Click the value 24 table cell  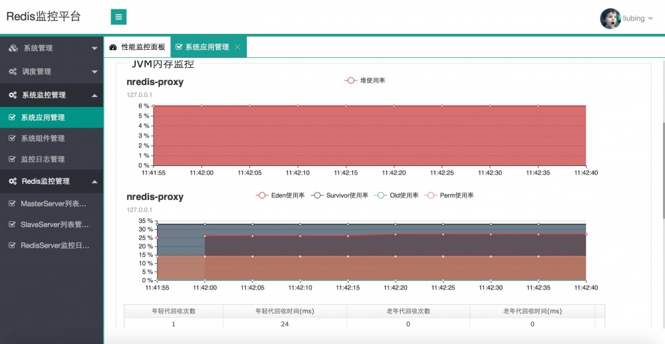coord(285,324)
